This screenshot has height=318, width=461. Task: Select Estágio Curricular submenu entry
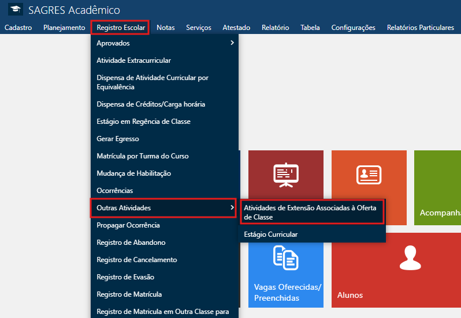point(312,234)
